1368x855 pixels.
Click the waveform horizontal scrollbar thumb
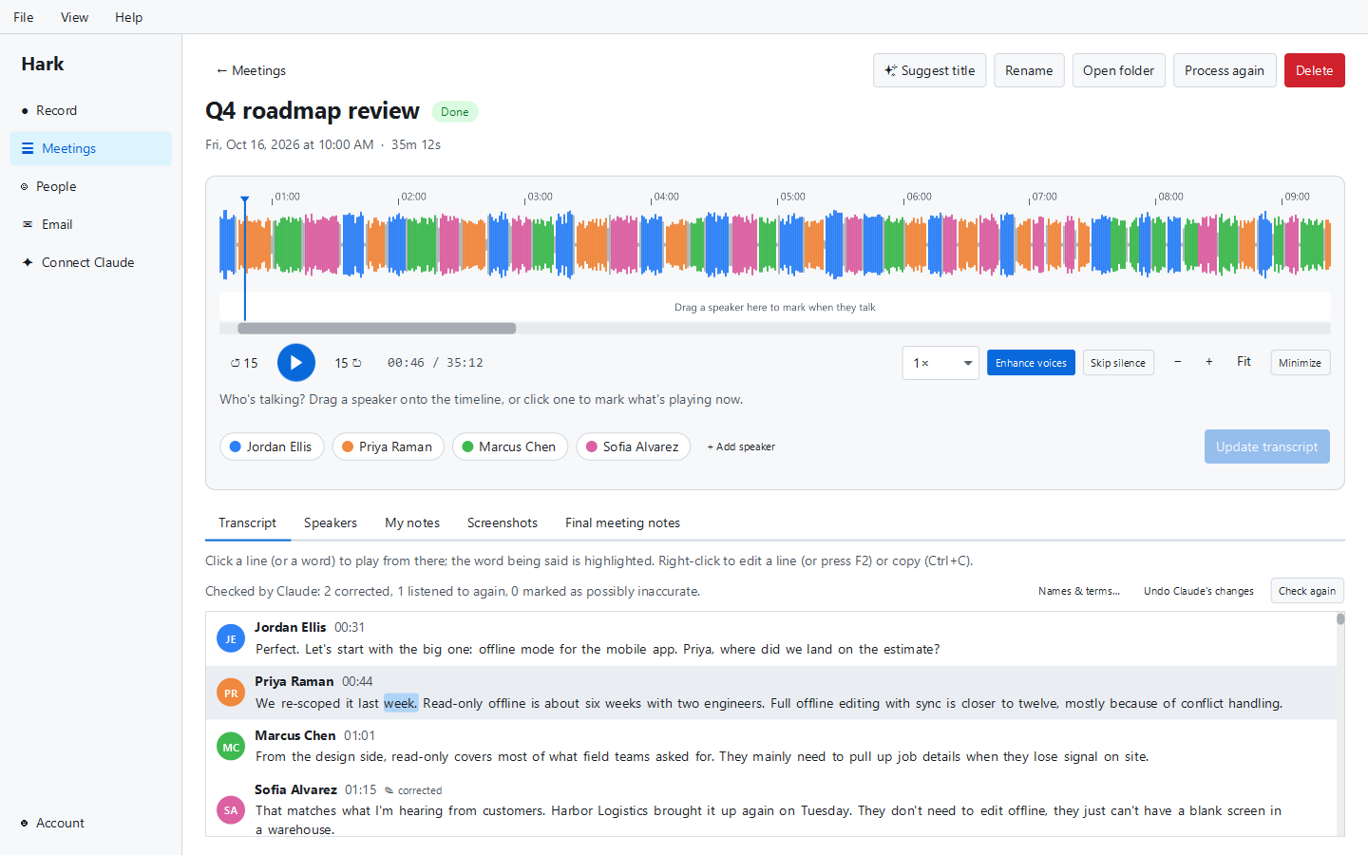[x=376, y=329]
